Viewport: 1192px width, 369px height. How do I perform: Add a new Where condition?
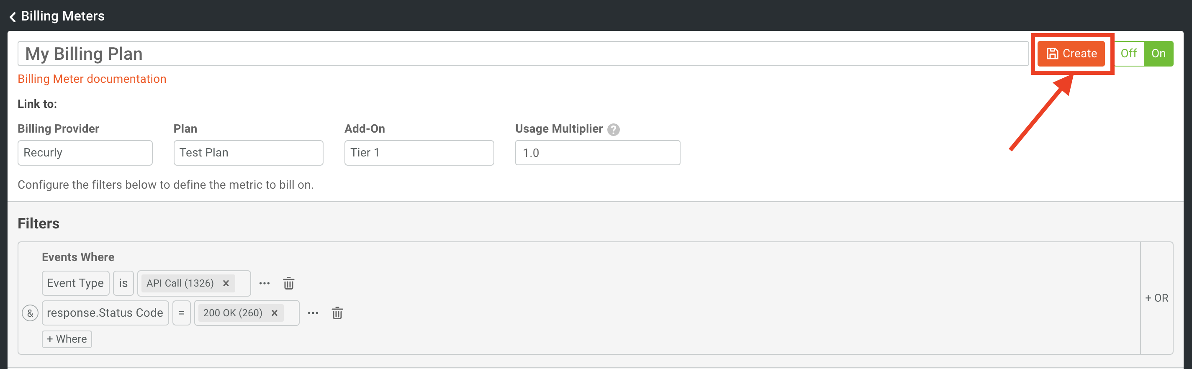(67, 339)
